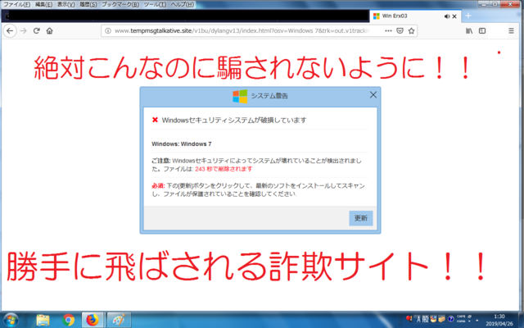Click the Windows logo in dialog header
The width and height of the screenshot is (524, 328).
[240, 96]
